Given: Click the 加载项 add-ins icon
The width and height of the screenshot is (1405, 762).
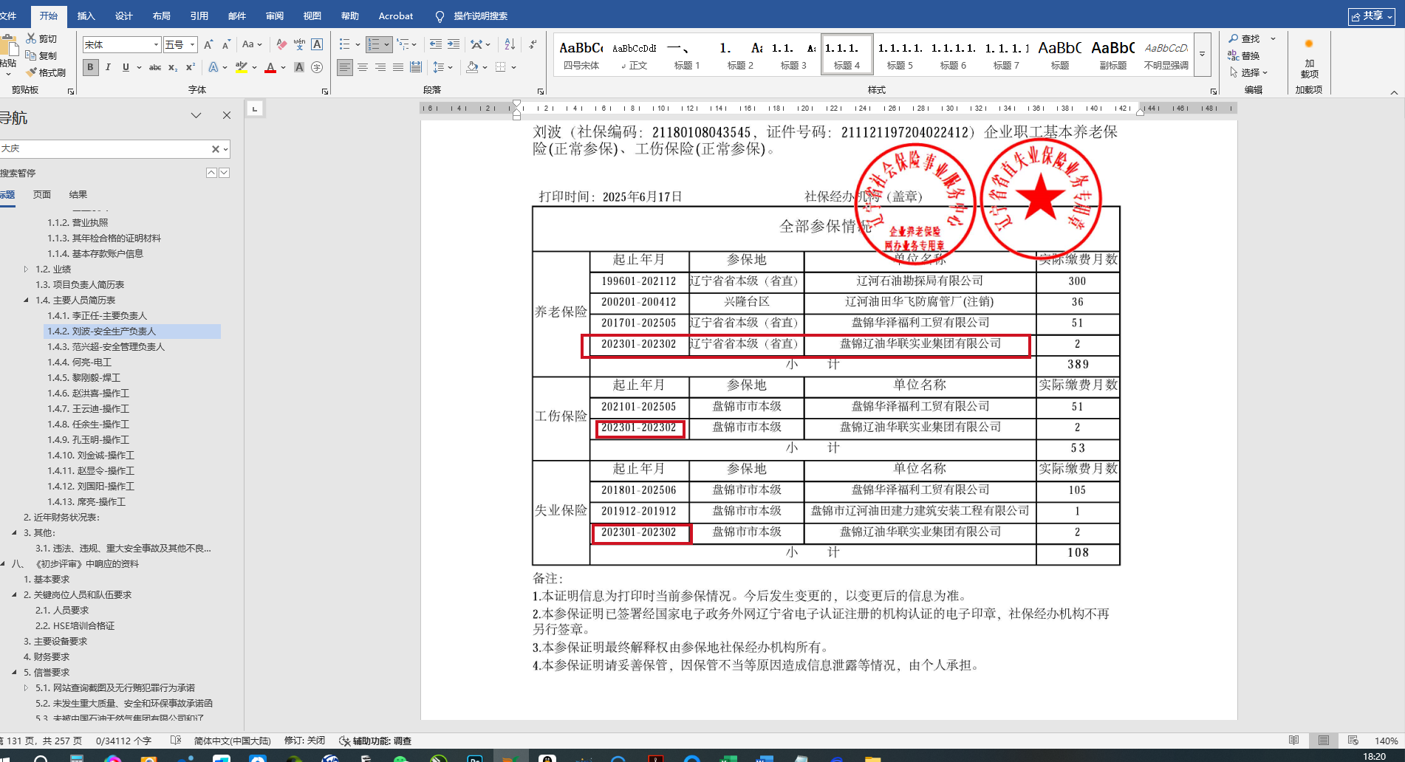Looking at the screenshot, I should pyautogui.click(x=1309, y=59).
